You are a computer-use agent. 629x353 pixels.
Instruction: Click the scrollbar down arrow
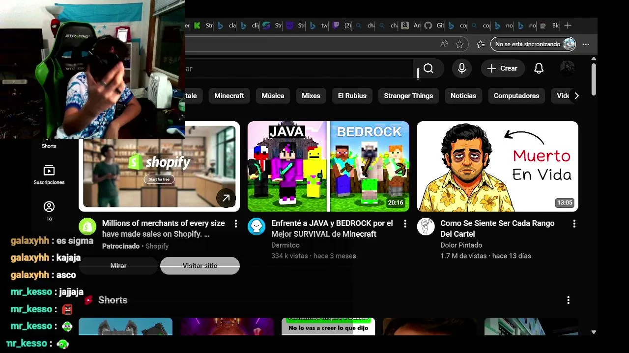click(594, 332)
